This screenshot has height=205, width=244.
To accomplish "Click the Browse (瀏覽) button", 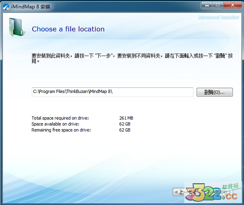I will tap(215, 92).
